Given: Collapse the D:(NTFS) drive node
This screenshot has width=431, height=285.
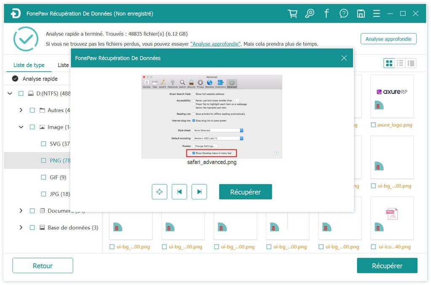Looking at the screenshot, I should pyautogui.click(x=10, y=94).
